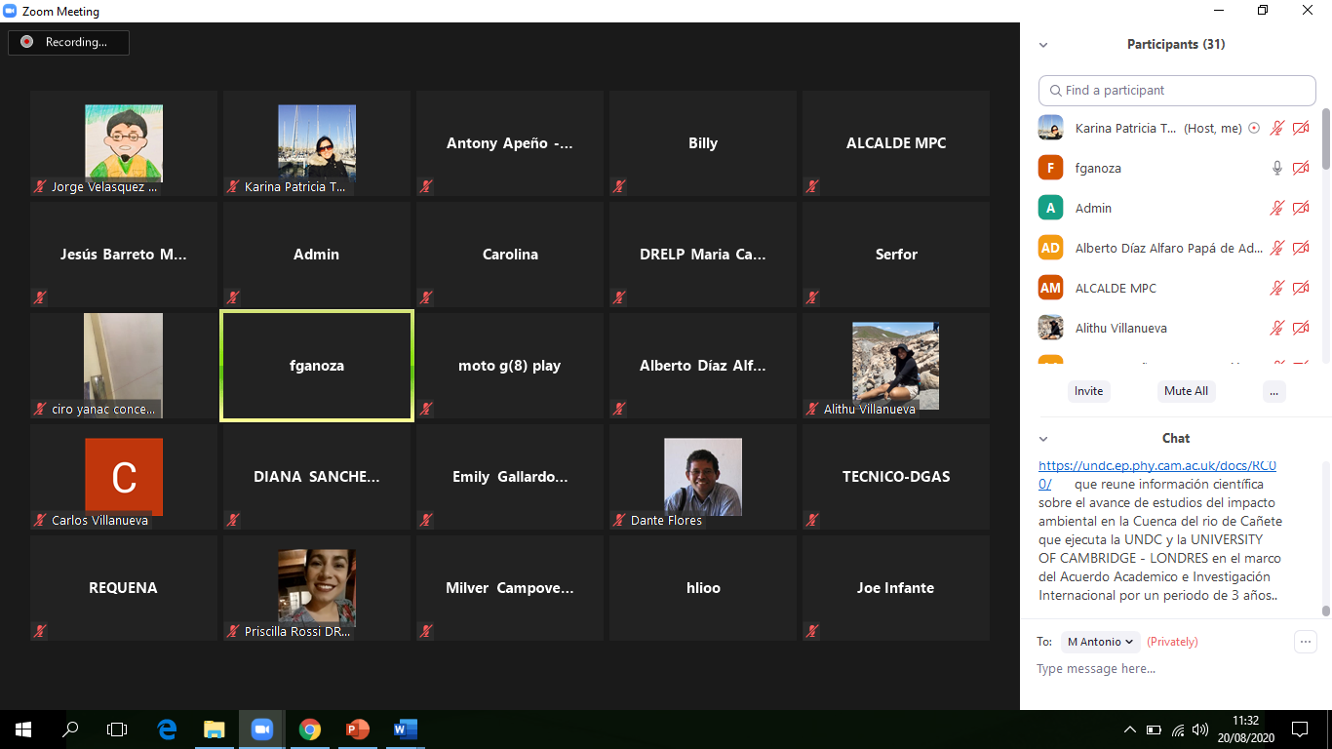Click the muted mic icon beside Alithu Villanueva
Image resolution: width=1332 pixels, height=749 pixels.
point(1276,328)
